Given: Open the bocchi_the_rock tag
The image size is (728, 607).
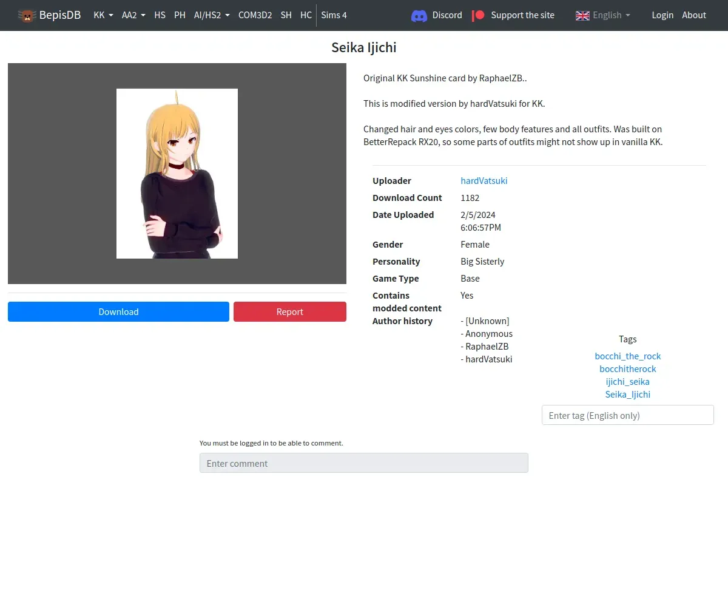Looking at the screenshot, I should click(x=628, y=356).
